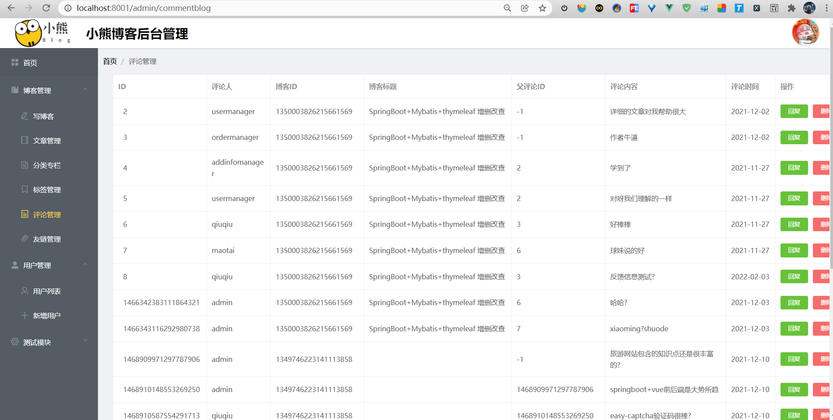833x420 pixels.
Task: Bookmark this page with star icon
Action: (542, 8)
